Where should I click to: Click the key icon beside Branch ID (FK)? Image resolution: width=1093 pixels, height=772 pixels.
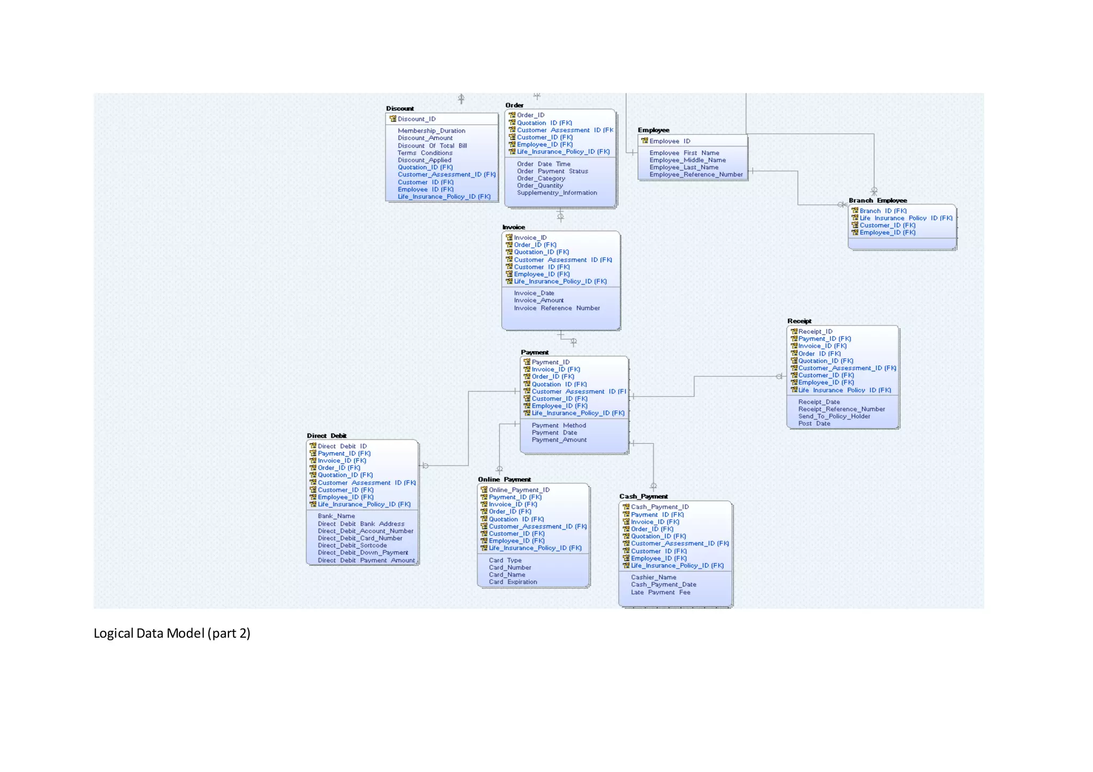click(855, 211)
